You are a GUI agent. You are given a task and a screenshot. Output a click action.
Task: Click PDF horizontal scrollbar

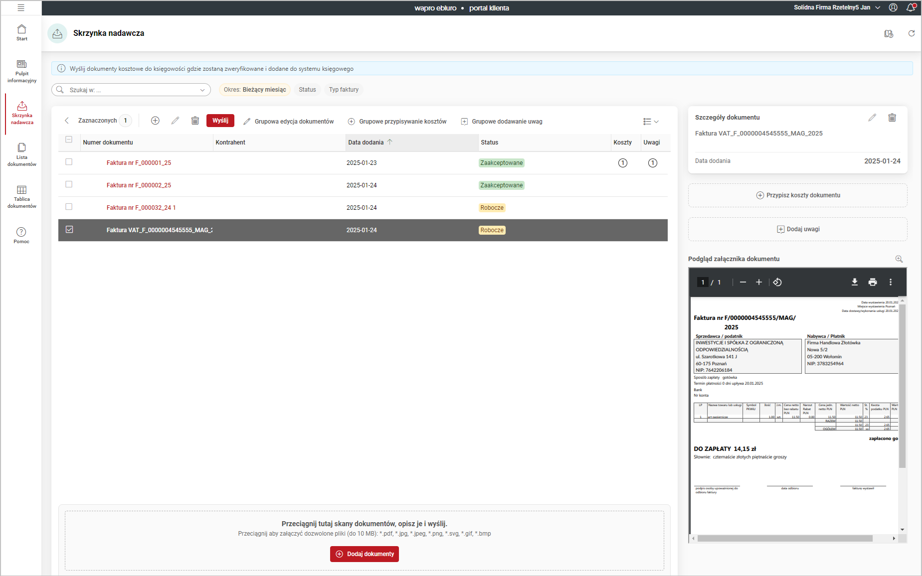pyautogui.click(x=785, y=539)
